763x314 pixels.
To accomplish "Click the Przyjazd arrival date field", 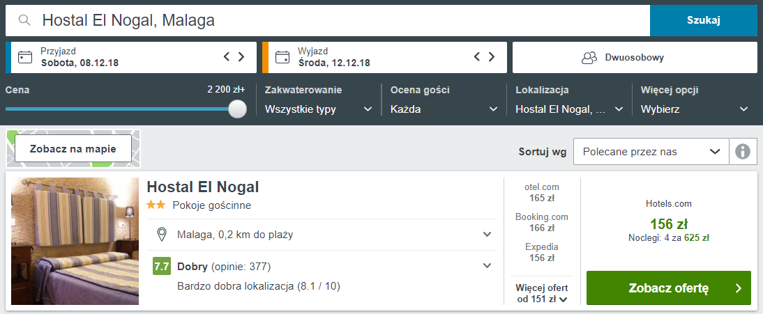I will [x=131, y=57].
